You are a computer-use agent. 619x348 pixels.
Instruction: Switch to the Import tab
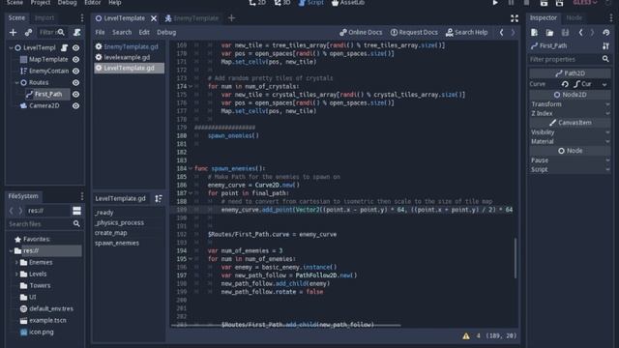coord(44,17)
